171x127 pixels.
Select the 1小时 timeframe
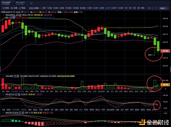[89, 8]
